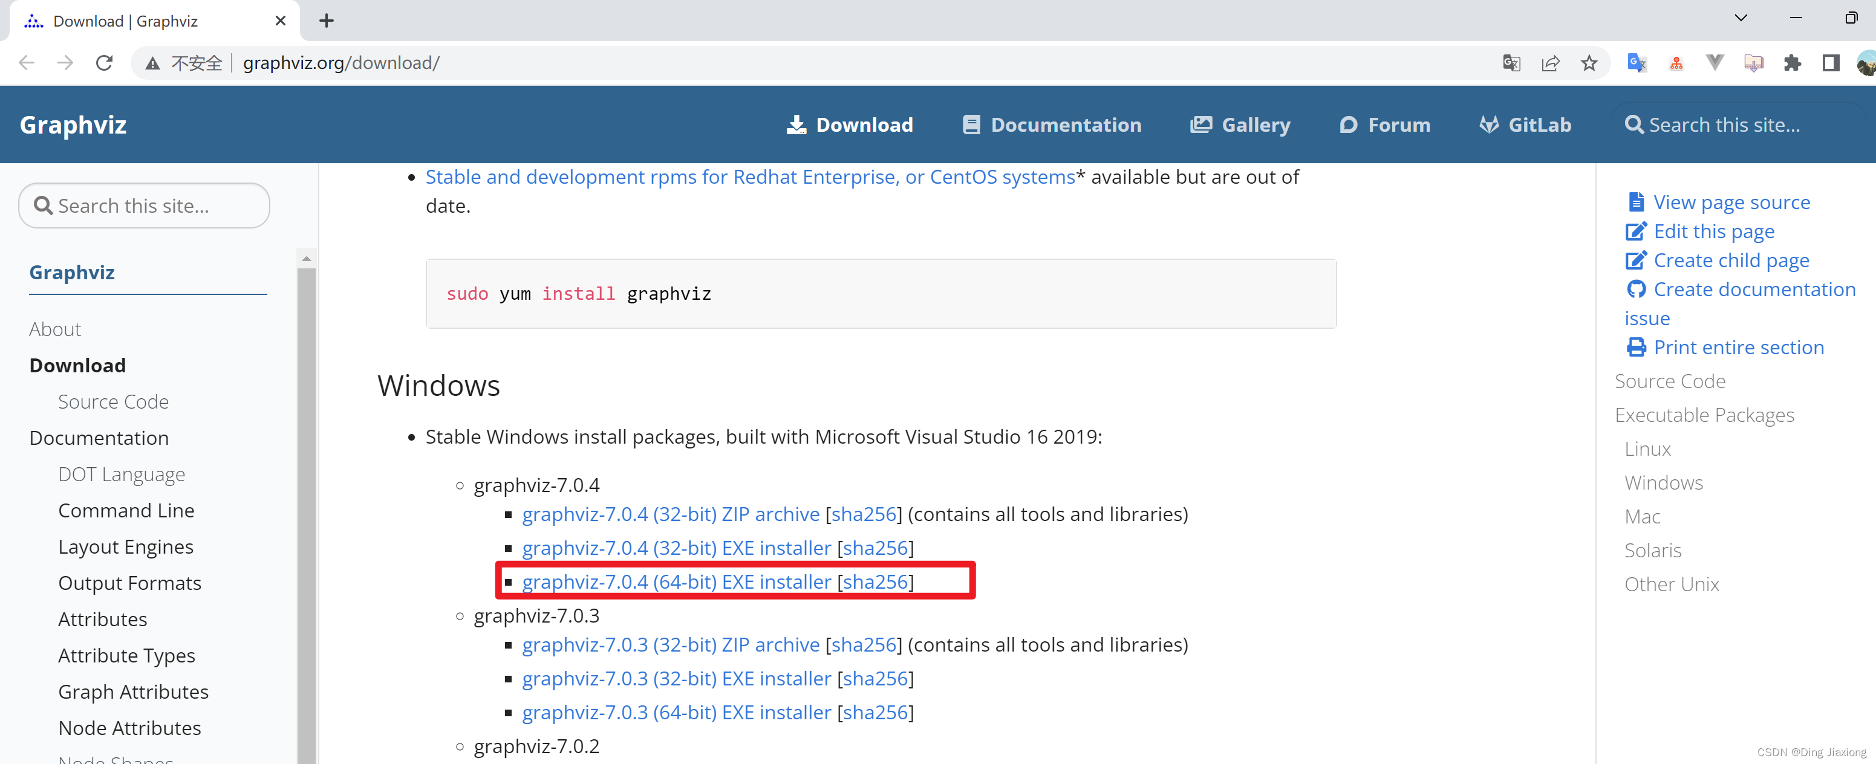Screen dimensions: 1876x764
Task: Open the Redhat Enterprise or CentOS rpms link
Action: pos(750,178)
